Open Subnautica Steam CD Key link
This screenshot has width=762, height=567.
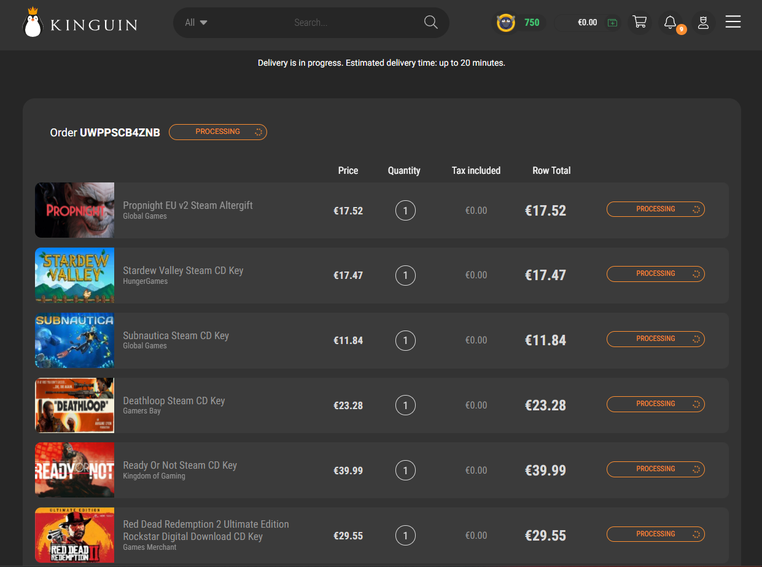pyautogui.click(x=176, y=335)
